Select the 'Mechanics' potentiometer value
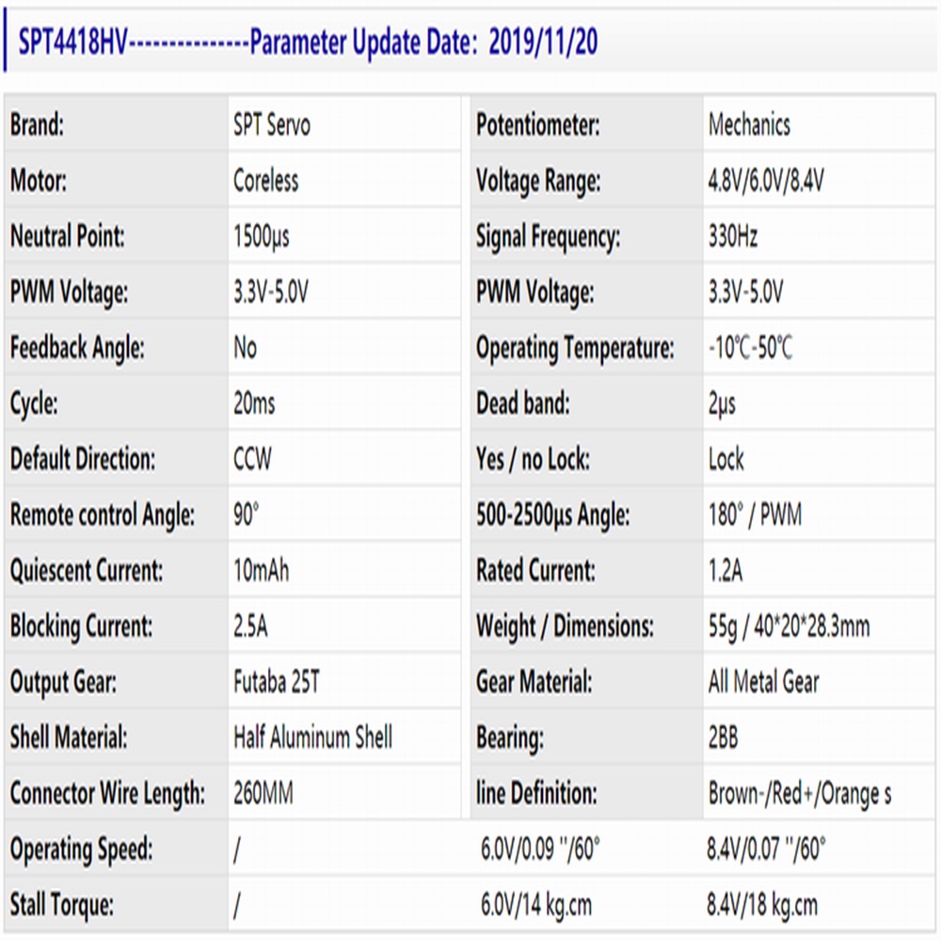This screenshot has width=941, height=941. pyautogui.click(x=749, y=125)
